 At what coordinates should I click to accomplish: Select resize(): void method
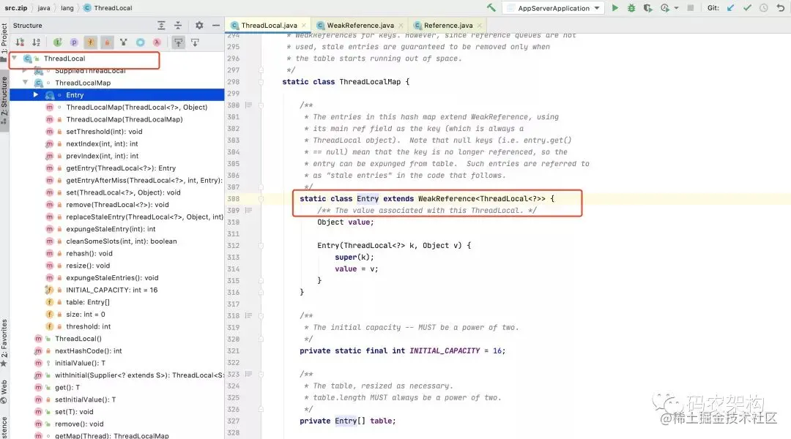(x=88, y=266)
